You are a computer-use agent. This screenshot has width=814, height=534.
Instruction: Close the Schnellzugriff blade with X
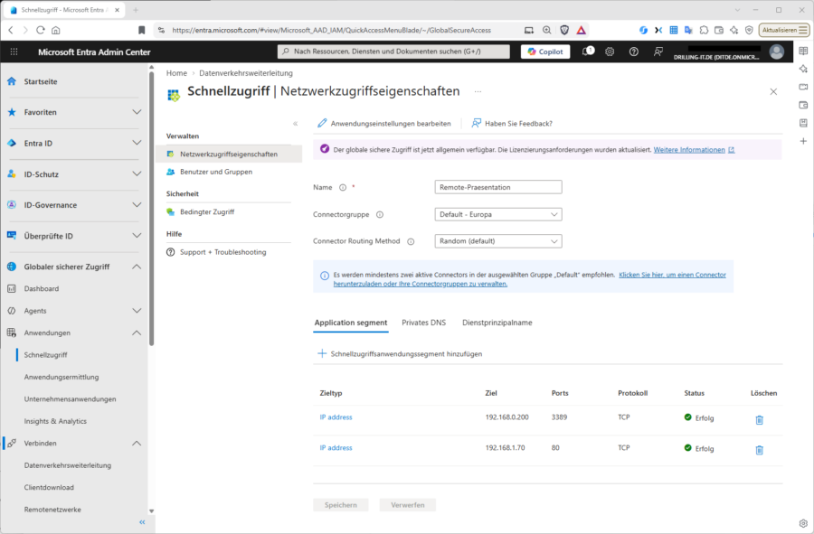[773, 92]
